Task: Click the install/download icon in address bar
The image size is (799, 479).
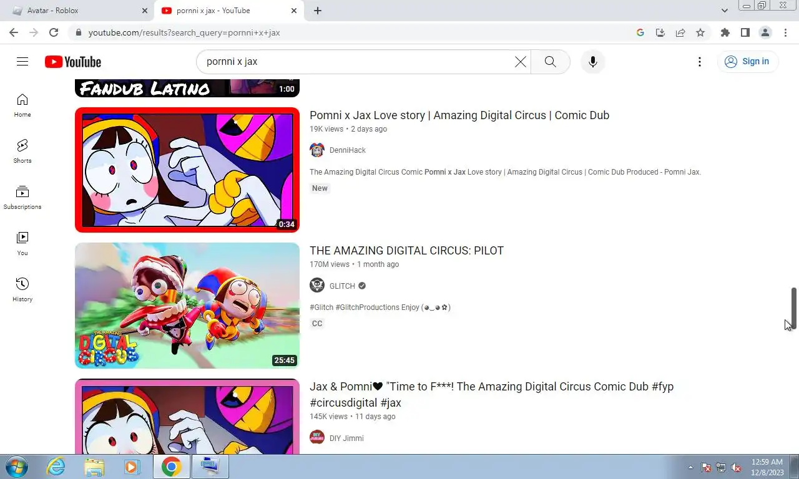Action: pyautogui.click(x=660, y=32)
